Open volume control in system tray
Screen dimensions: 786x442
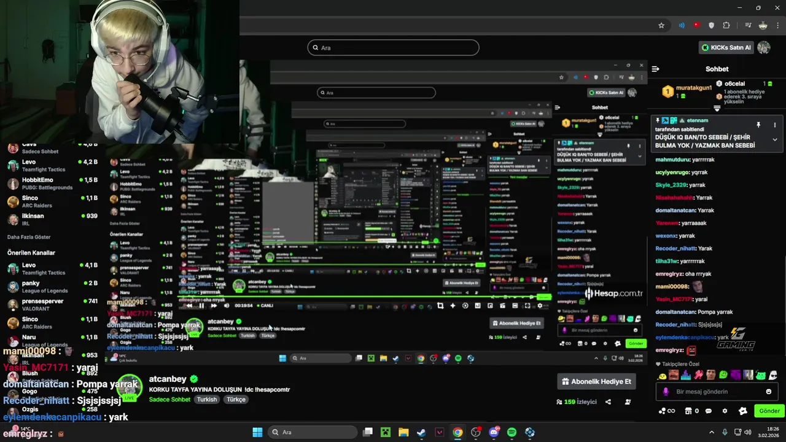tap(748, 432)
